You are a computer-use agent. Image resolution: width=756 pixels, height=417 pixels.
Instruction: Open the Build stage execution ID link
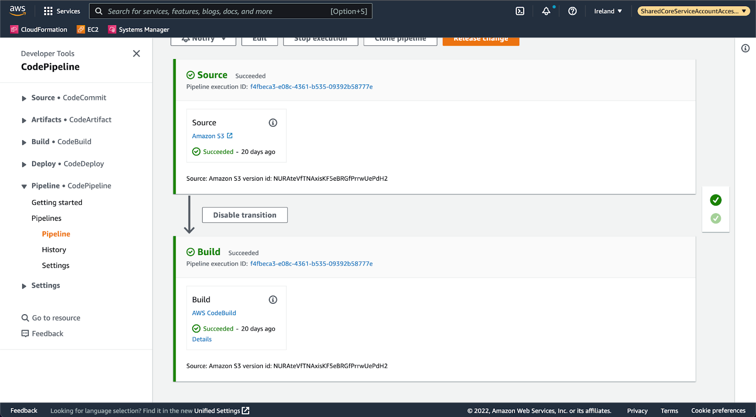311,264
